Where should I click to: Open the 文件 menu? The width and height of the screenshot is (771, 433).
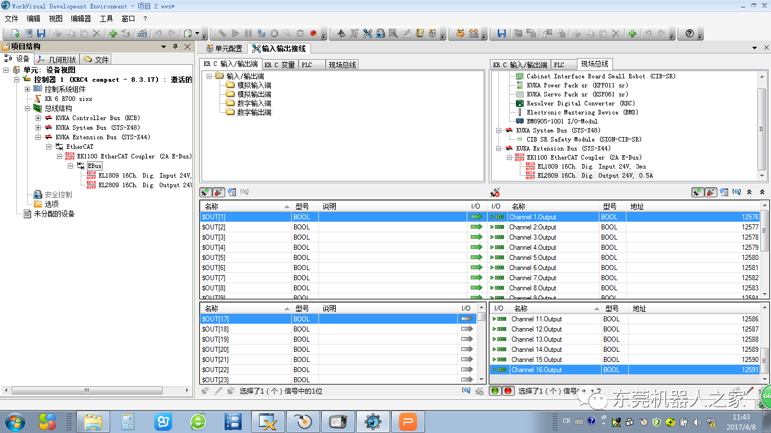click(x=11, y=19)
